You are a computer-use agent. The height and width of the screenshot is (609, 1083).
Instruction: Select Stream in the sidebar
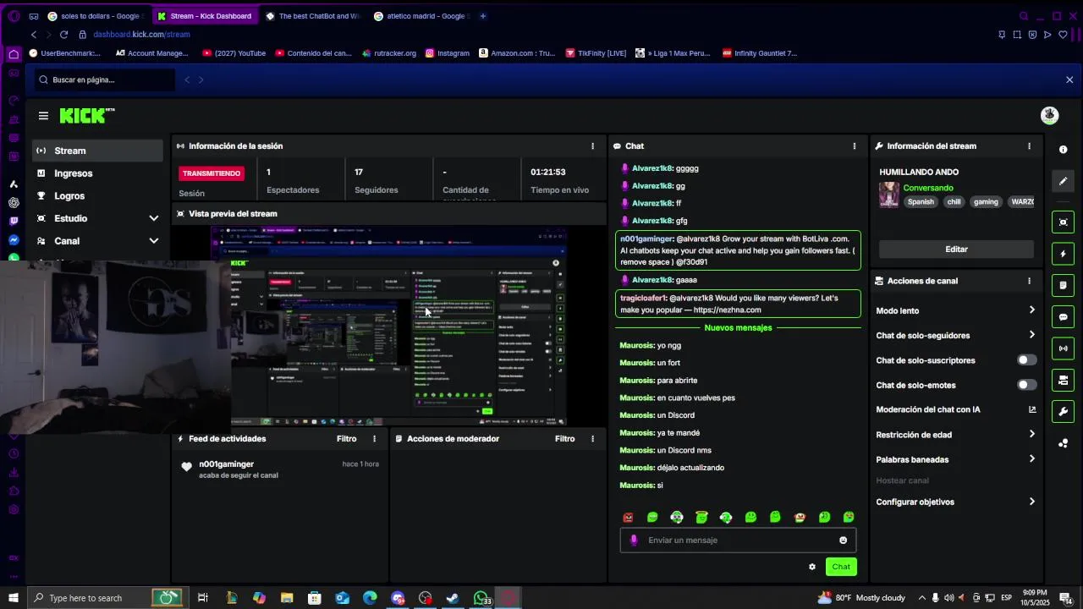[x=97, y=151]
